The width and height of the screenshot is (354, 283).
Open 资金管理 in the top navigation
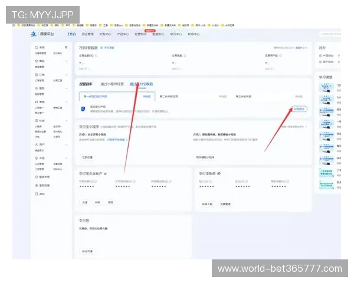pos(87,34)
